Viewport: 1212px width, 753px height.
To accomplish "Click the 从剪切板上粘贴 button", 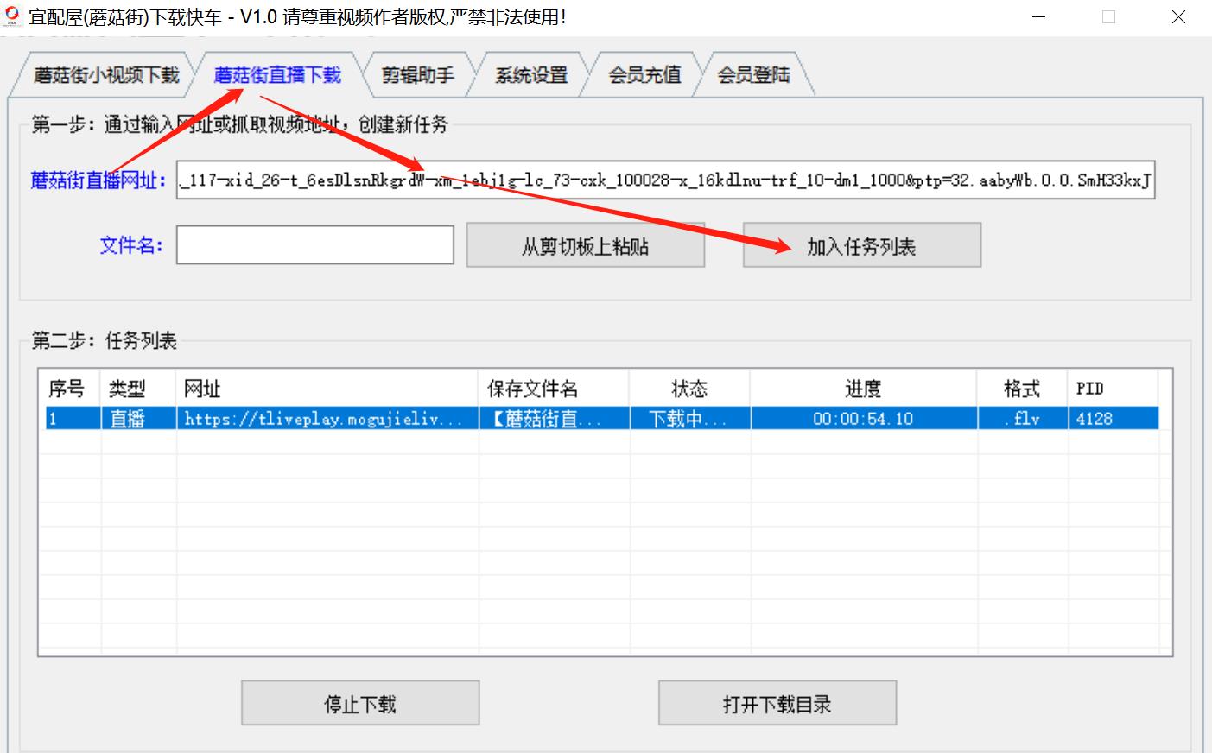I will pos(586,246).
